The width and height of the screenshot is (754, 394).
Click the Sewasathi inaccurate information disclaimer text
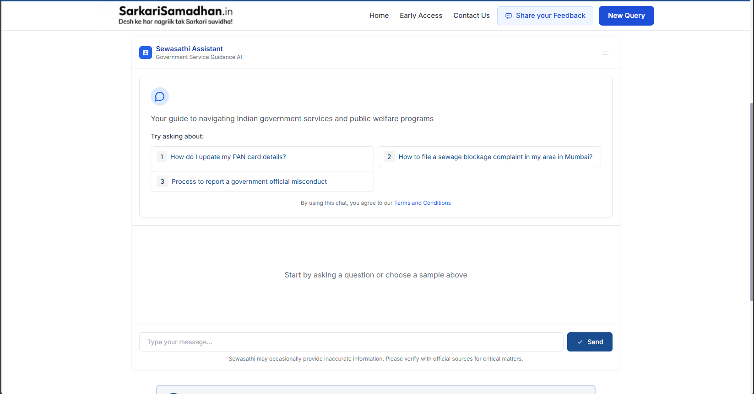pyautogui.click(x=376, y=359)
